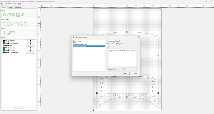Open grid settings icon in Setup

coord(14,15)
